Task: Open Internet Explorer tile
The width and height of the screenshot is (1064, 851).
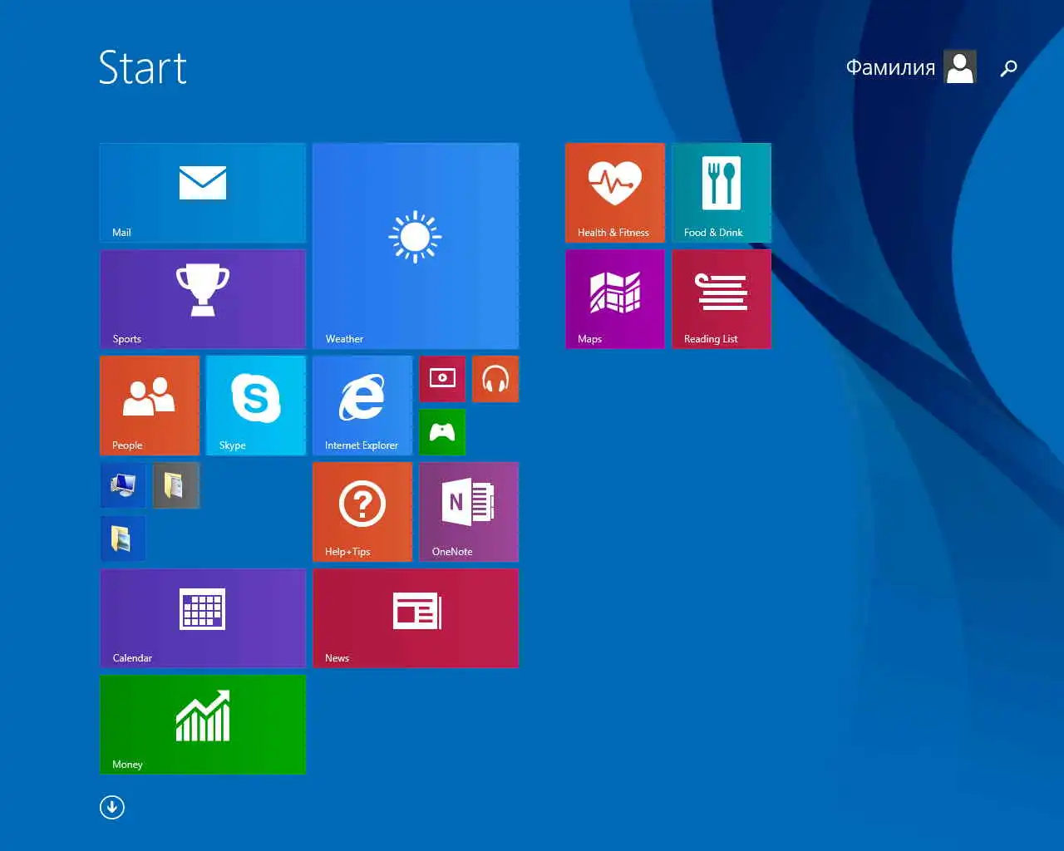Action: coord(362,406)
